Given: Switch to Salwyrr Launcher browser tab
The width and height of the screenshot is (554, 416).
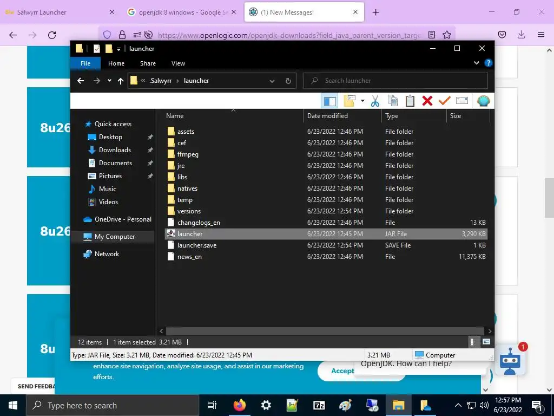Looking at the screenshot, I should click(60, 12).
